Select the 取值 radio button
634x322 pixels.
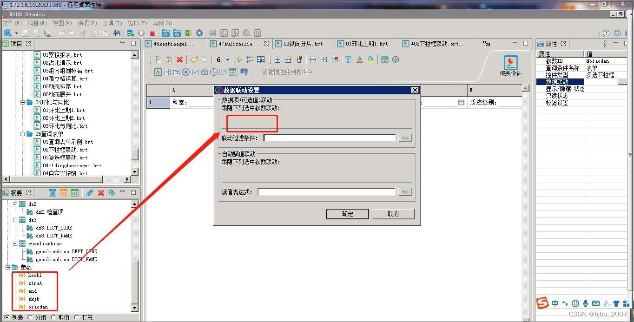[54, 317]
